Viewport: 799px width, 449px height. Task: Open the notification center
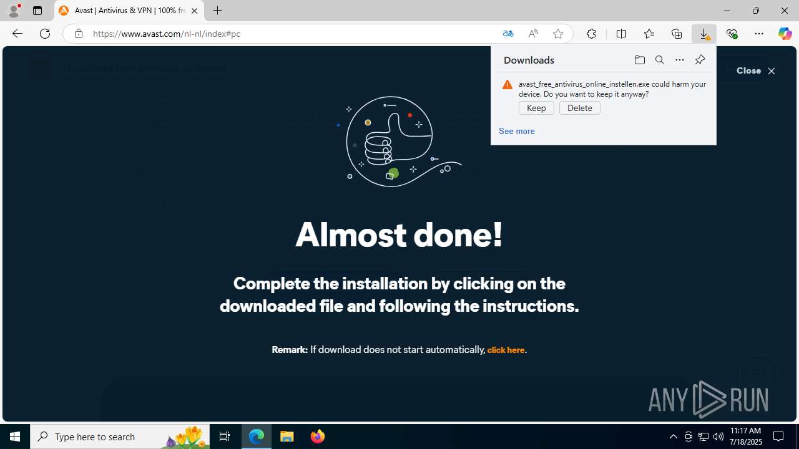coord(779,437)
